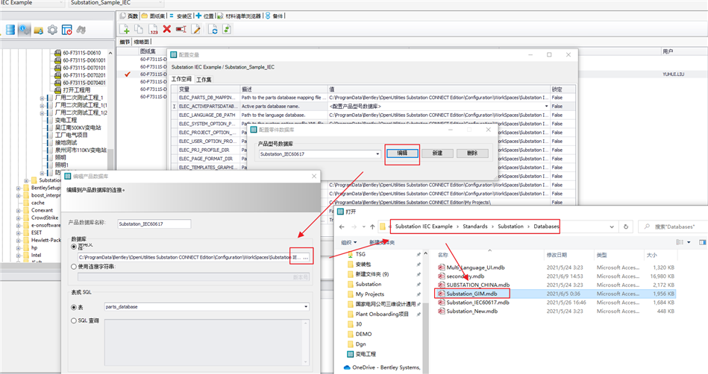This screenshot has width=708, height=374.
Task: Click the 新建 button in parts database dialog
Action: 436,153
